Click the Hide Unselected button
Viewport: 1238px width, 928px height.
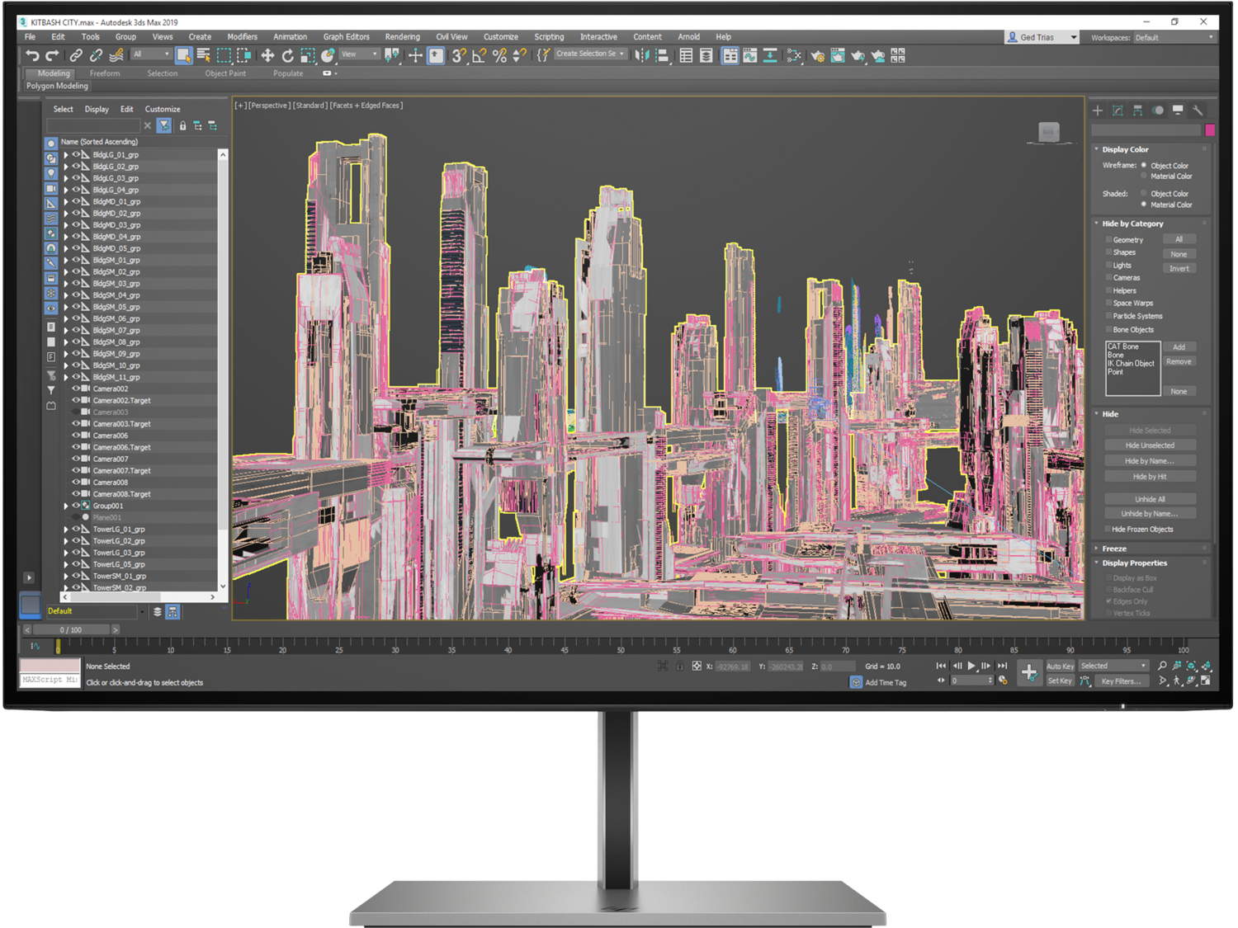tap(1150, 445)
